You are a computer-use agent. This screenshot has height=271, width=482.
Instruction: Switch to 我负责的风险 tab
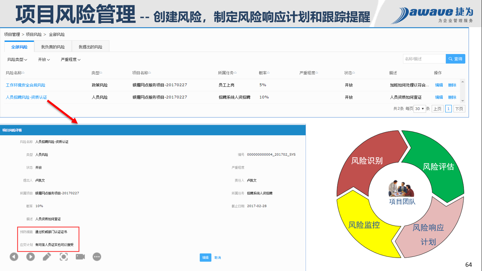point(53,47)
